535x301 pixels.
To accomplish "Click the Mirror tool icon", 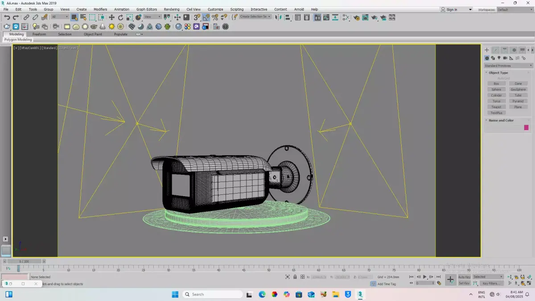I will pos(278,17).
